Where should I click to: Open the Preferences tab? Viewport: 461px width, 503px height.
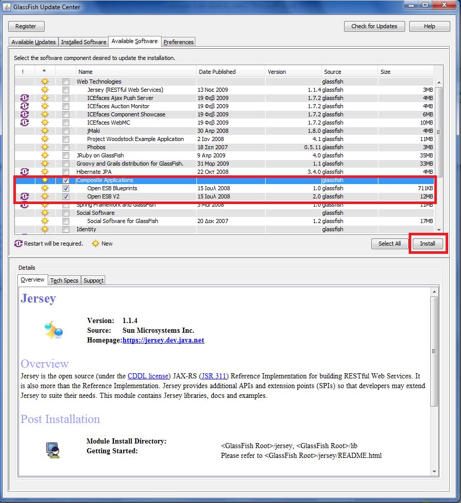[x=178, y=42]
